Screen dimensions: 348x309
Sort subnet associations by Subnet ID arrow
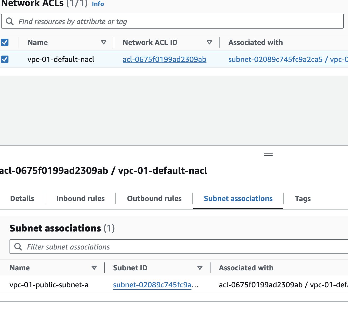coord(200,268)
